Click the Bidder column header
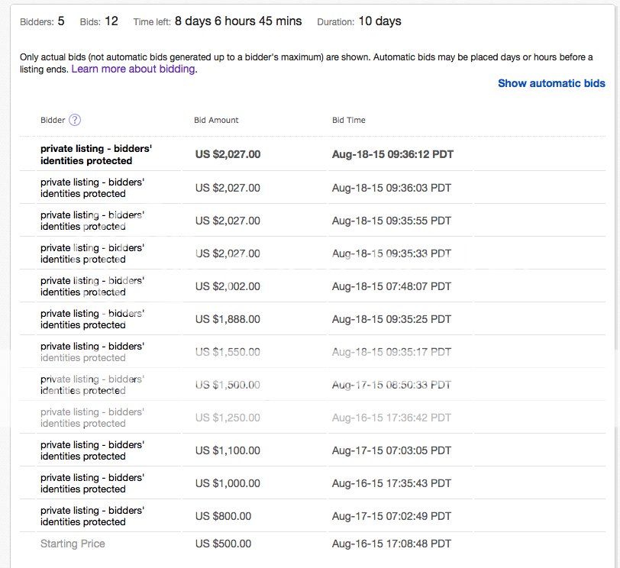Image resolution: width=620 pixels, height=568 pixels. pyautogui.click(x=53, y=120)
